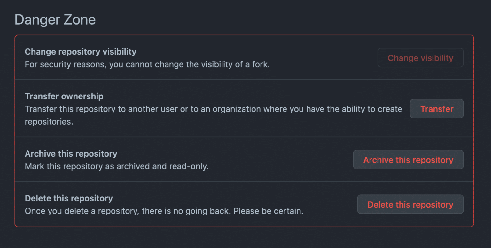Image resolution: width=491 pixels, height=248 pixels.
Task: Click the Transfer ownership title
Action: [x=64, y=96]
